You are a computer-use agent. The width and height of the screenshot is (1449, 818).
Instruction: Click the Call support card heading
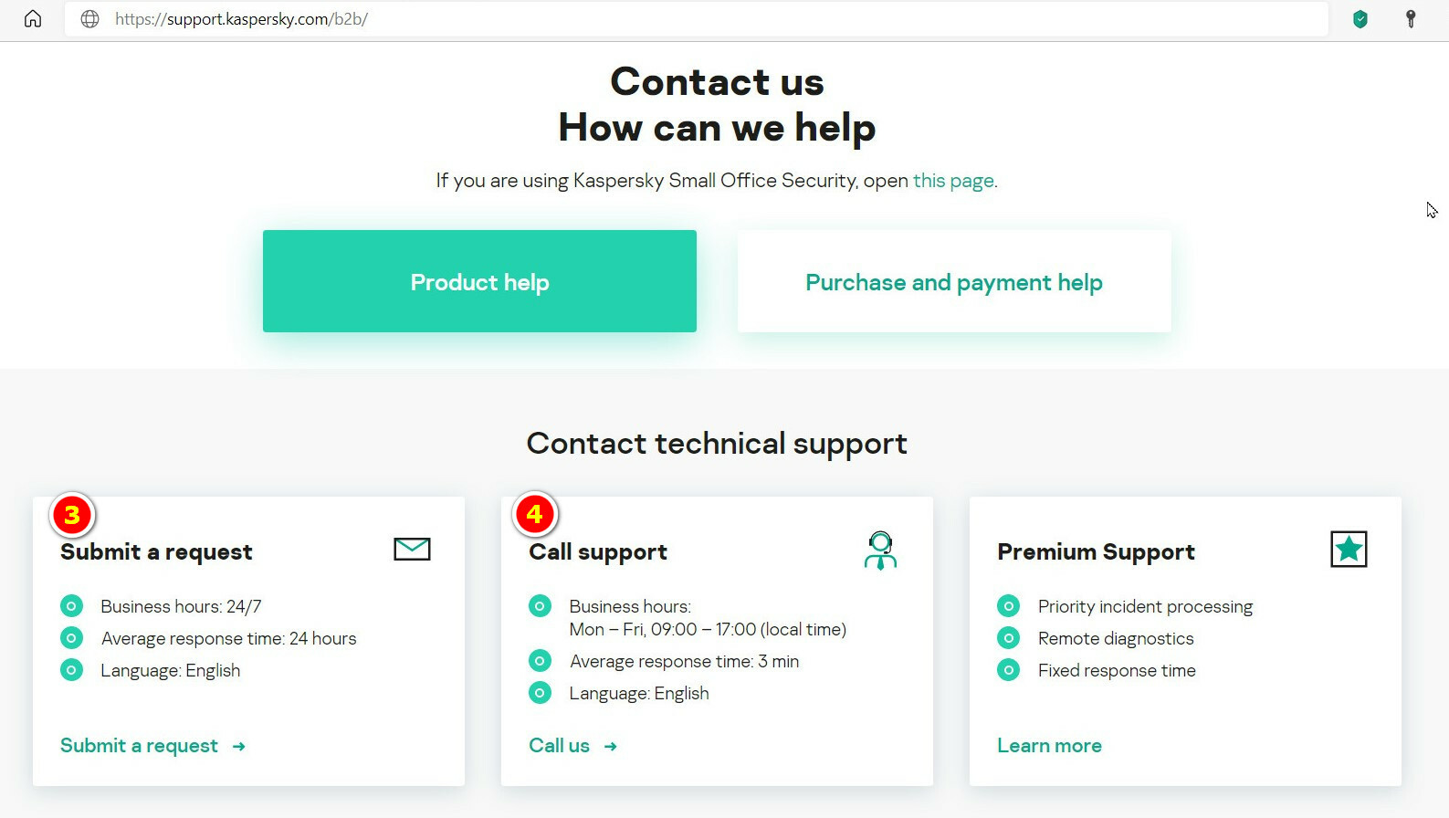click(x=598, y=551)
